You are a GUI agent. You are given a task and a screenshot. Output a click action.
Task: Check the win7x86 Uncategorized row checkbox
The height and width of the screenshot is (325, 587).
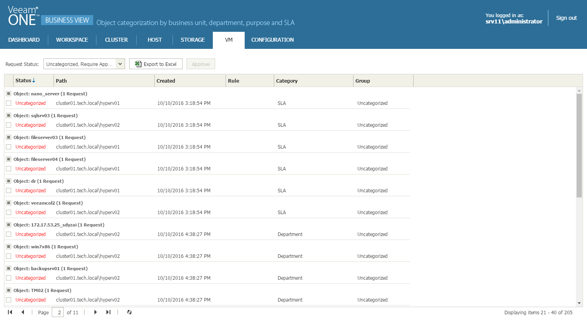[x=9, y=256]
